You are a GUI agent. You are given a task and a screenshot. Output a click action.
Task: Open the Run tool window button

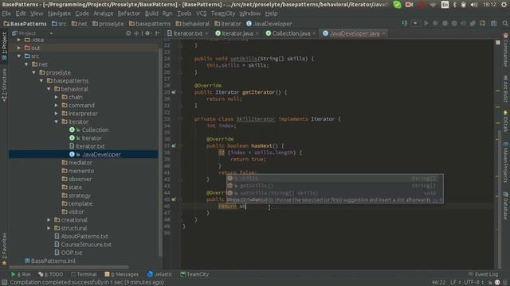(21, 274)
